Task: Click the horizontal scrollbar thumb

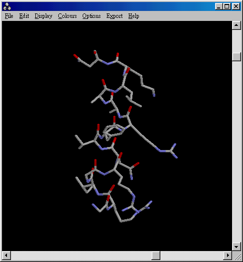Action: (156, 256)
